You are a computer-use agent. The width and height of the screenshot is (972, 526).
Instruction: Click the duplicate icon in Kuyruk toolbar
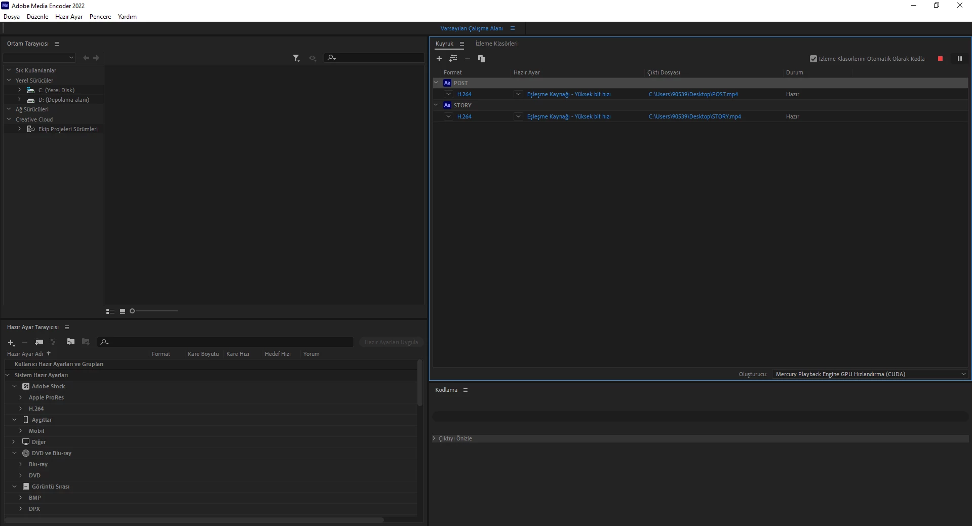[x=482, y=59]
